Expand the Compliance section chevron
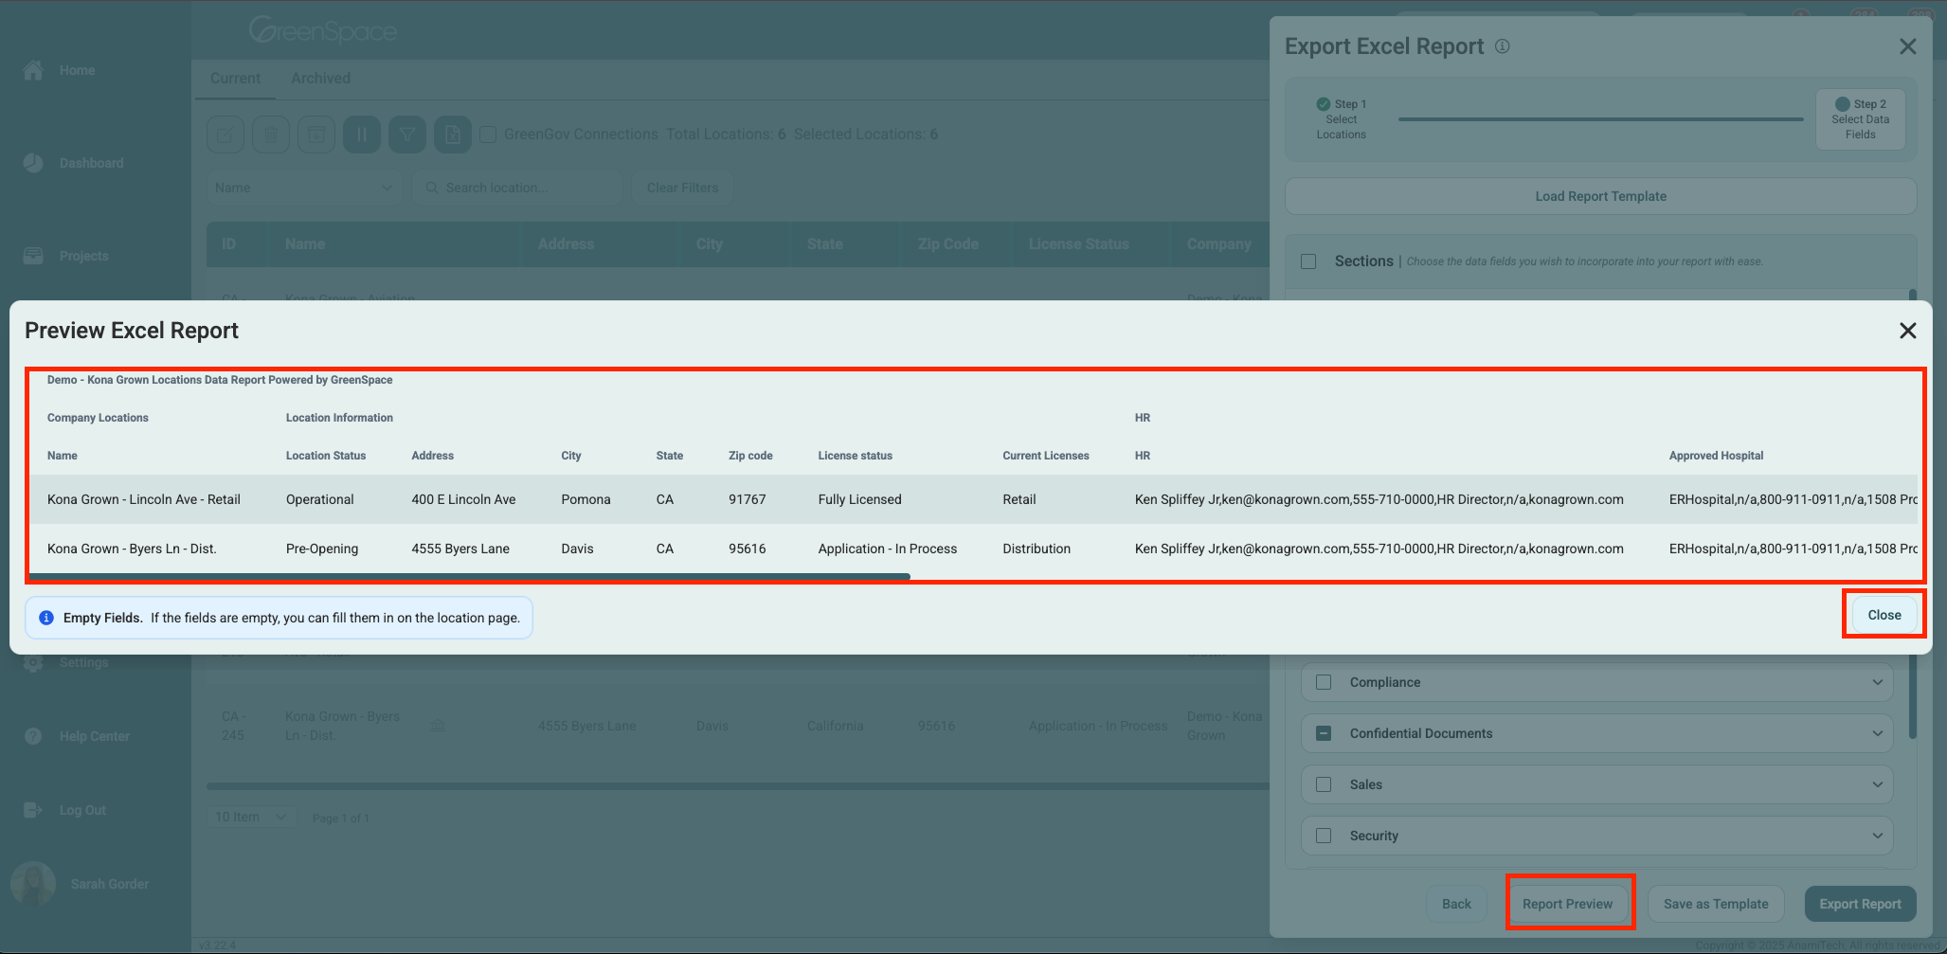Image resolution: width=1947 pixels, height=954 pixels. (1877, 682)
